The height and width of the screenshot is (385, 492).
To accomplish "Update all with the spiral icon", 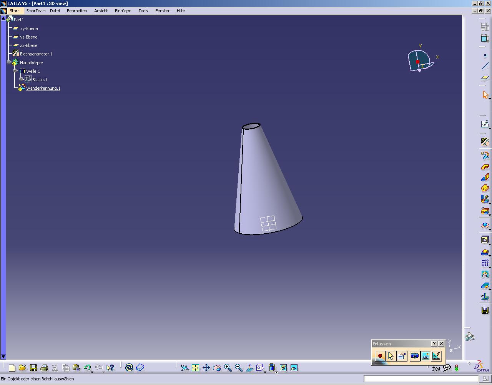I will tap(129, 368).
